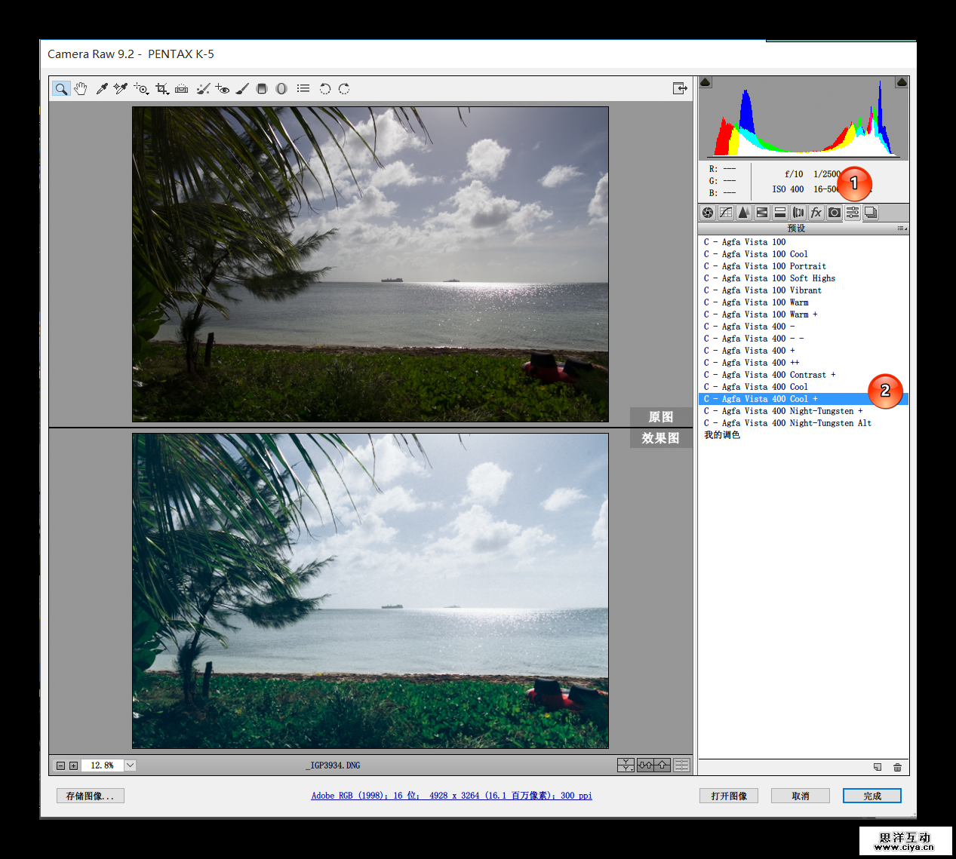Toggle before/after view mode button
Screen dimensions: 956x859
point(626,765)
